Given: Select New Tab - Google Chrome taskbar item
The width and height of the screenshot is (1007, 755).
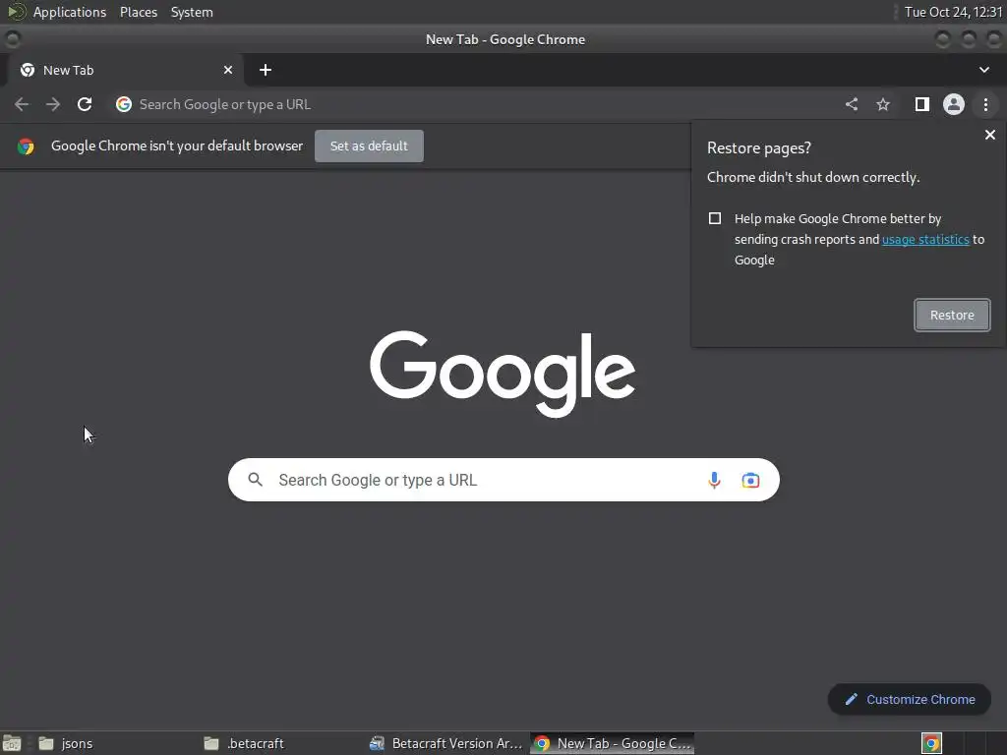Looking at the screenshot, I should click(x=612, y=743).
